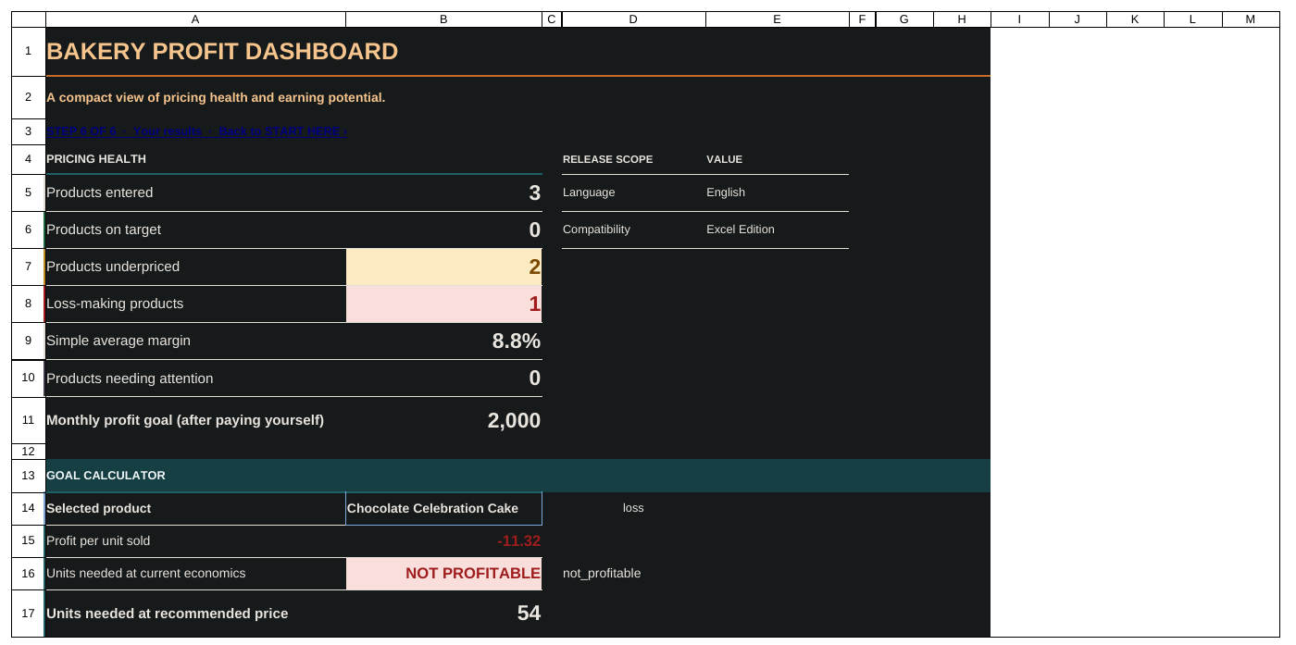Click the 'Monthly profit goal' label
Screen dimensions: 1296x645
click(185, 420)
